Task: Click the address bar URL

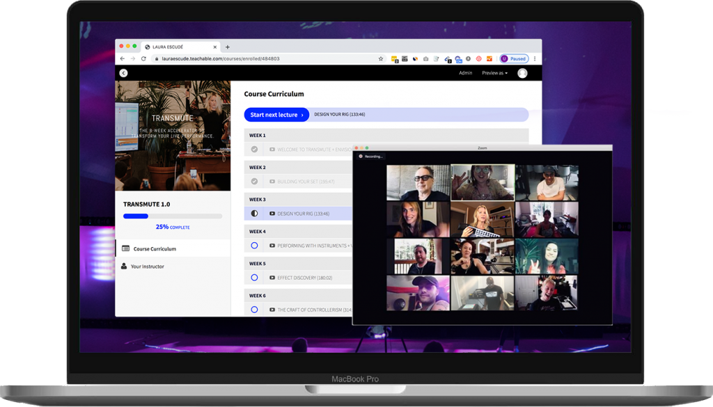Action: coord(221,58)
